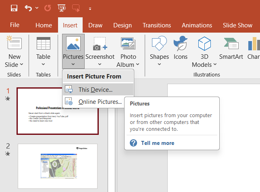Expand the Table dropdown chevron
This screenshot has width=260, height=192.
tap(43, 64)
